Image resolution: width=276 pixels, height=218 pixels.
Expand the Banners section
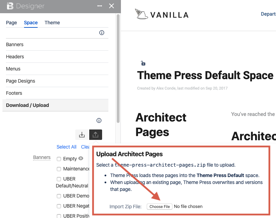[57, 44]
